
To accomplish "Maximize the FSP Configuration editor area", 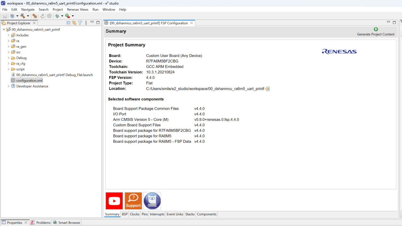I will (x=394, y=22).
